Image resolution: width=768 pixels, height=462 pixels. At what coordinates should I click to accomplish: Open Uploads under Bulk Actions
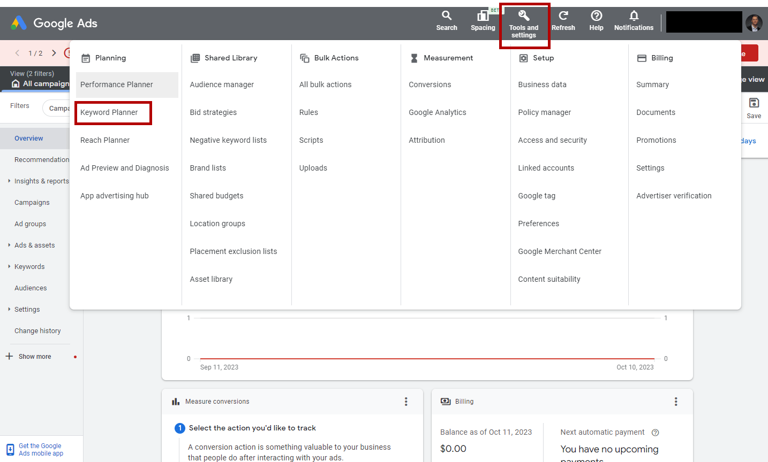pyautogui.click(x=313, y=168)
